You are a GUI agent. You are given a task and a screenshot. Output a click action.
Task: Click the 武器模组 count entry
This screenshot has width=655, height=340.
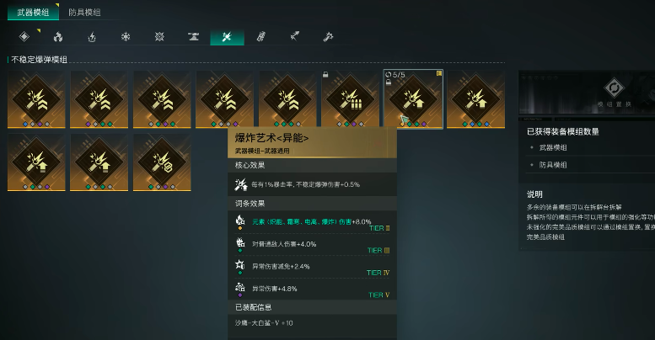pyautogui.click(x=553, y=147)
